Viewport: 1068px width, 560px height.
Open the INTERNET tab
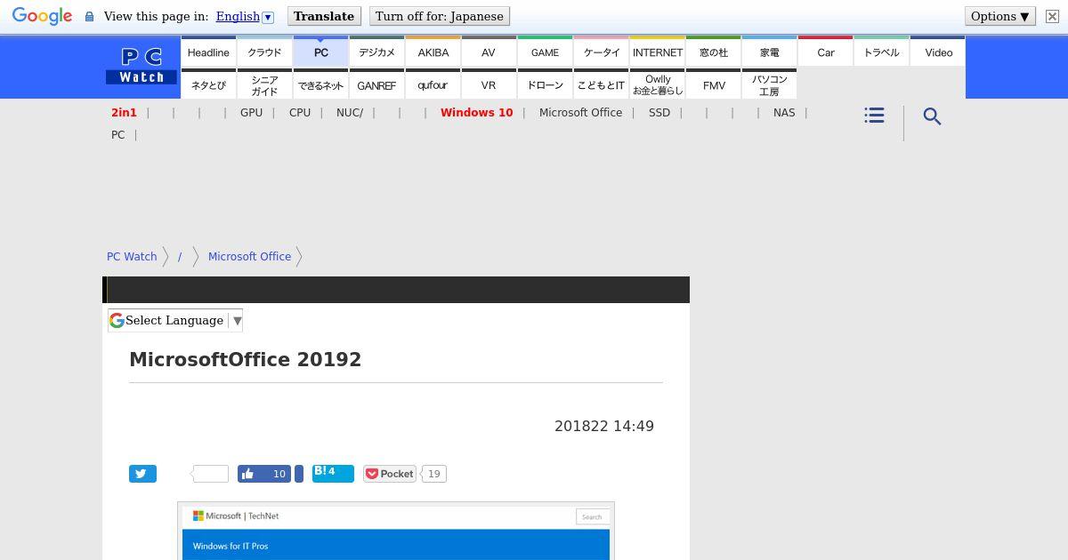click(658, 52)
